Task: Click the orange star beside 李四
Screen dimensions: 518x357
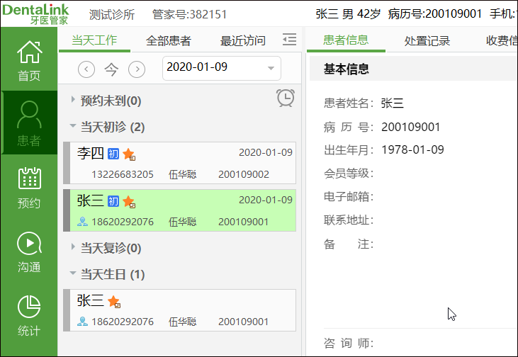Action: [128, 154]
